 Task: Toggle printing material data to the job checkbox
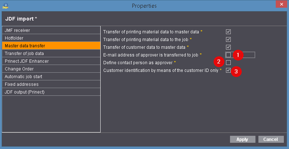(228, 39)
